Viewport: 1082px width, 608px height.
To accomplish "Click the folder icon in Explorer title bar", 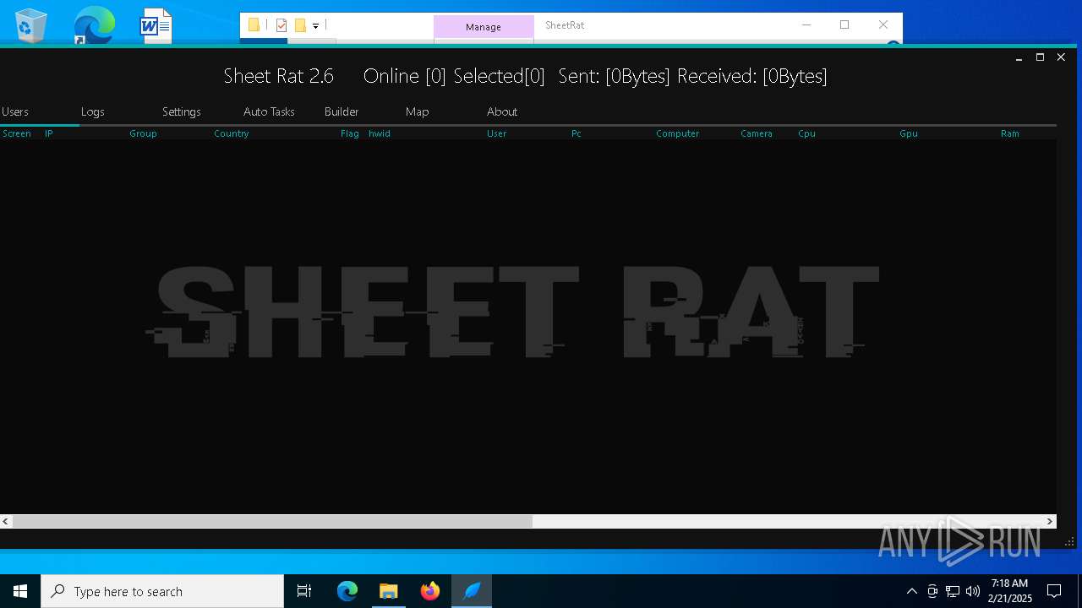I will click(254, 25).
